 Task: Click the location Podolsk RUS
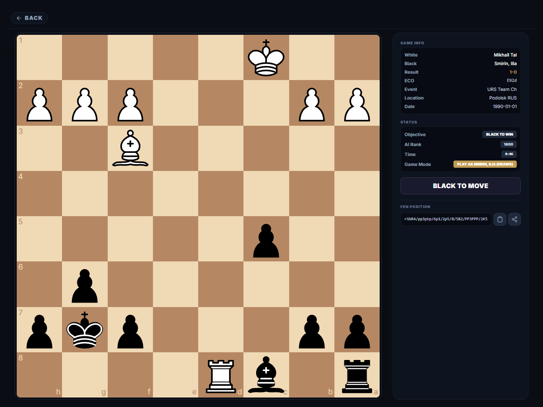503,98
